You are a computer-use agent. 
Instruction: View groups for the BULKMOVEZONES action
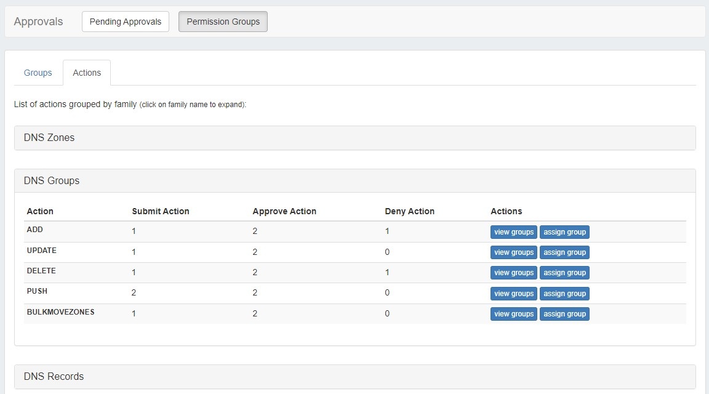[x=513, y=314]
